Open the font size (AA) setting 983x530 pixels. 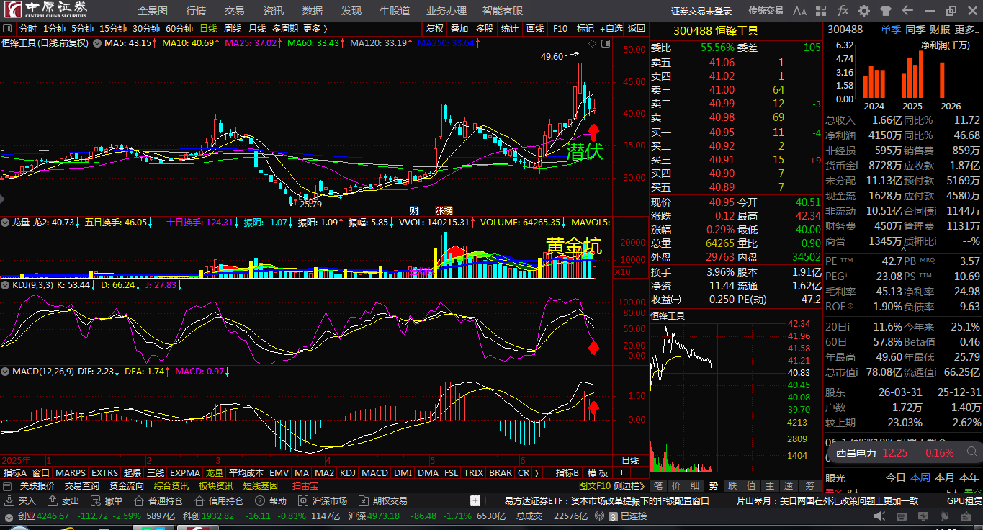pos(800,11)
